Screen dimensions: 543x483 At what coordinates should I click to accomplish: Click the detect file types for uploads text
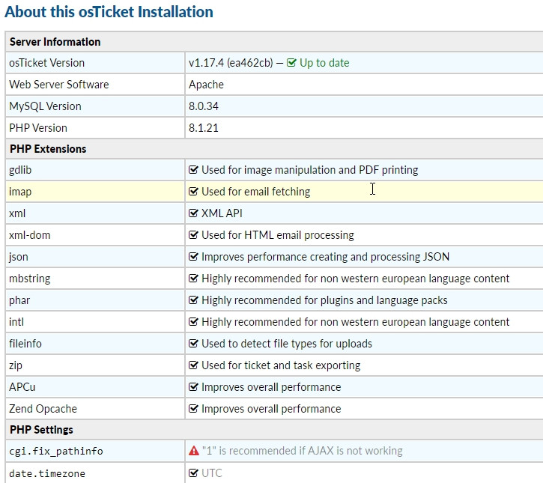click(287, 344)
